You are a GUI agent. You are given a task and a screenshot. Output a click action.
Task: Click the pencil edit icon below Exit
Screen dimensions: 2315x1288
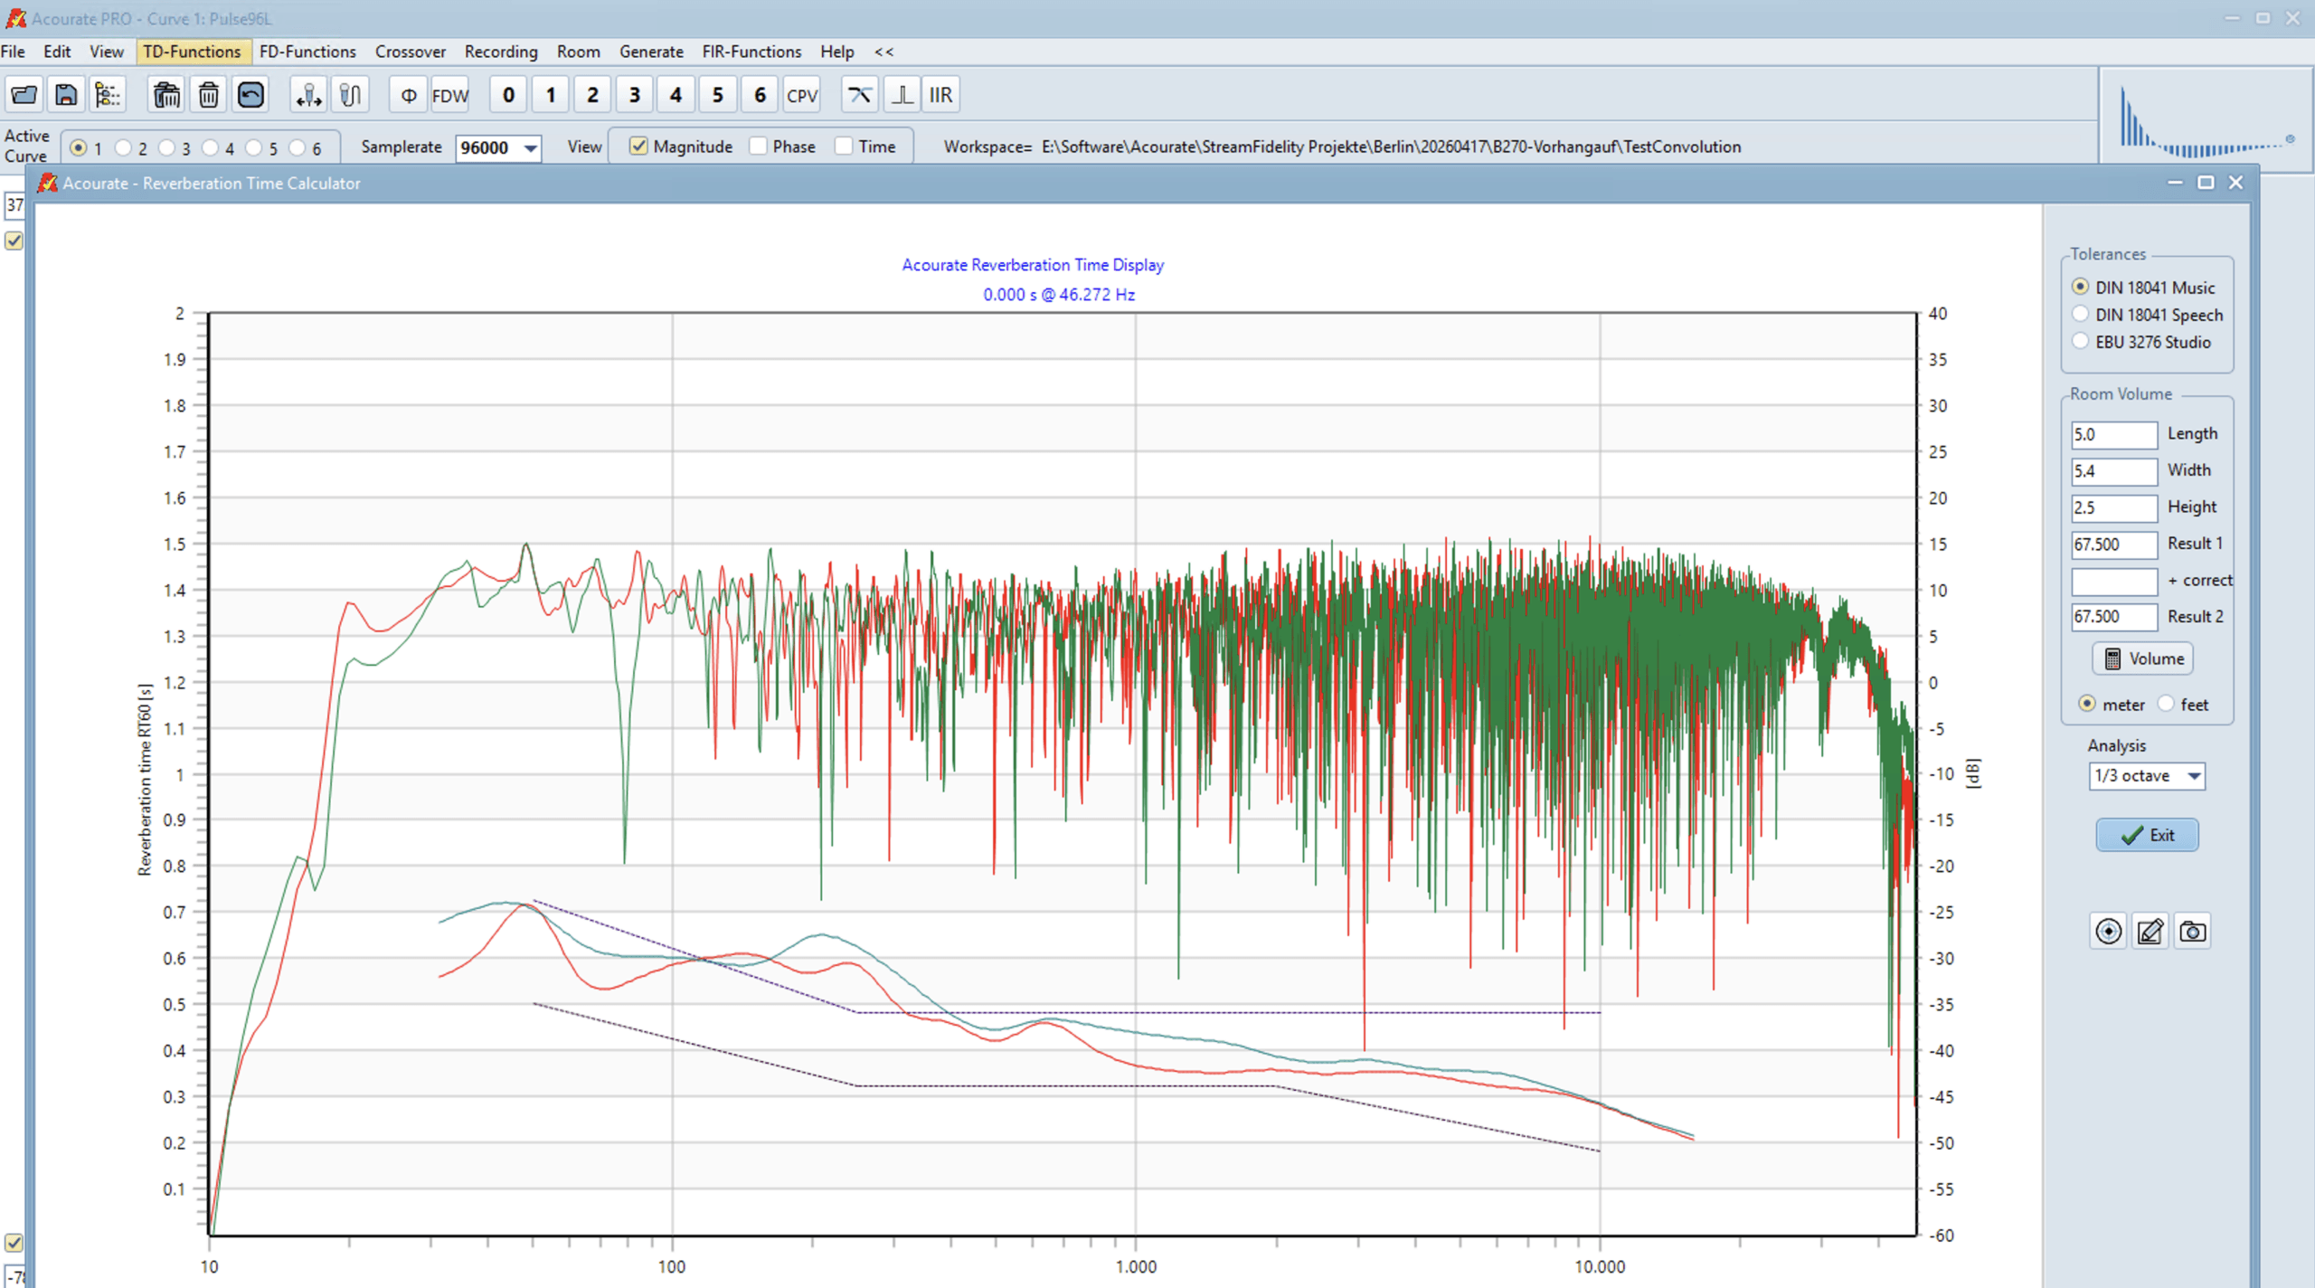(x=2150, y=932)
